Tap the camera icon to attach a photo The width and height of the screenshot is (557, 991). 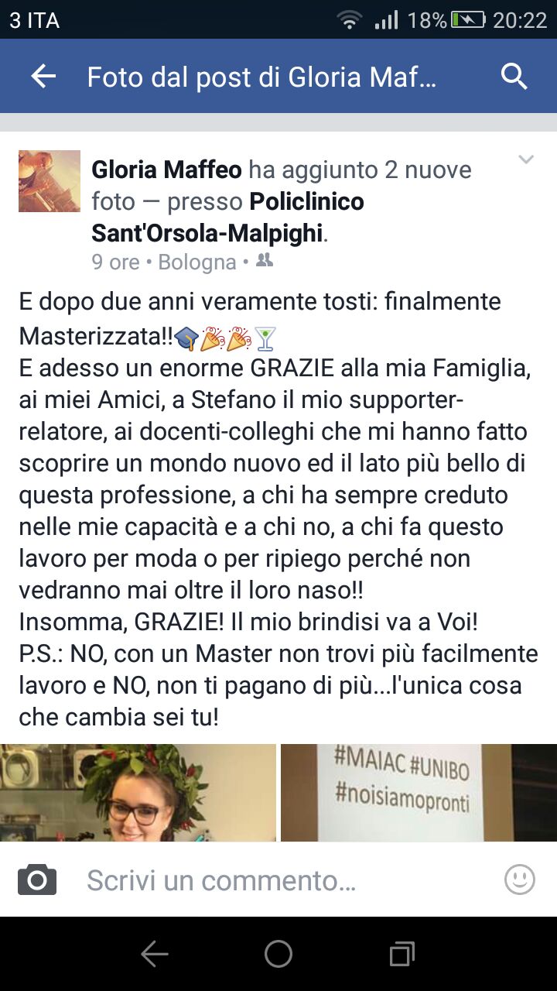point(37,880)
